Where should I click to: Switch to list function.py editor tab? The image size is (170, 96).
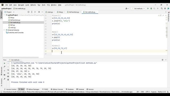click(74, 12)
